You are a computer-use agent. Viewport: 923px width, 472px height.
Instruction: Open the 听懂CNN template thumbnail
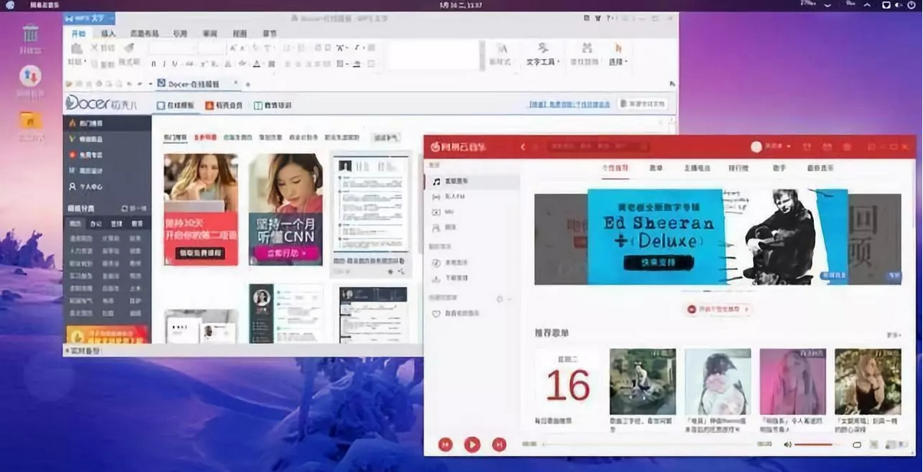coord(286,210)
